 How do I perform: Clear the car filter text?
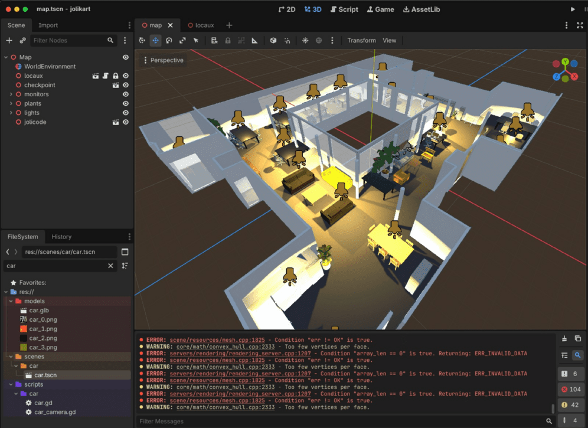pos(110,266)
